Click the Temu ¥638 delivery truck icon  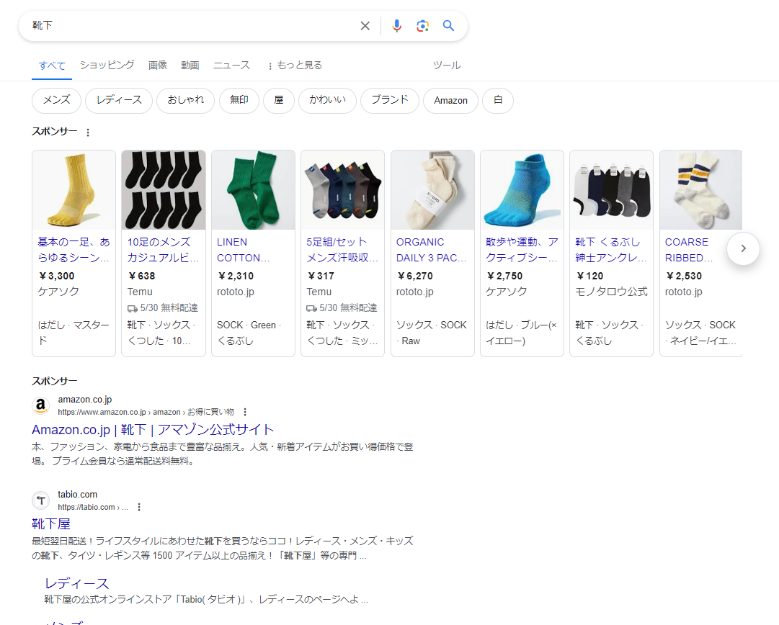[x=132, y=308]
